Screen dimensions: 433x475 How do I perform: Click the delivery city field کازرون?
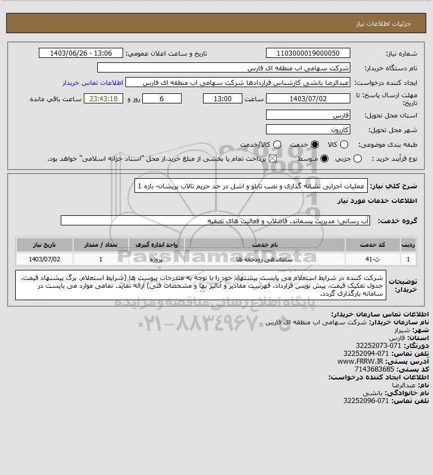308,130
